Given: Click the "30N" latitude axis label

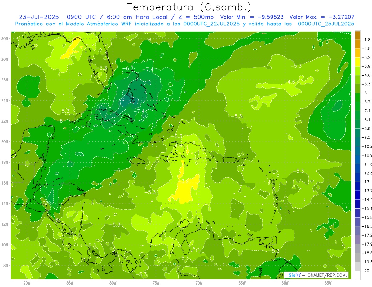Looking at the screenshot, I should [5, 39].
